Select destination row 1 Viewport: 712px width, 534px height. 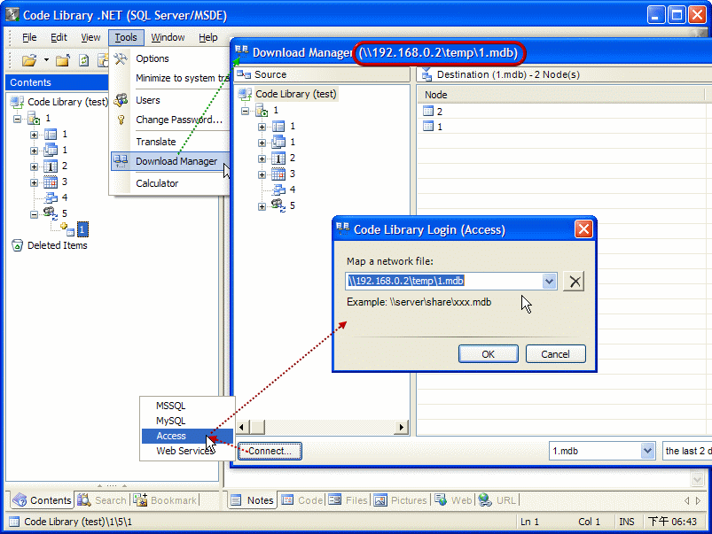[x=439, y=127]
